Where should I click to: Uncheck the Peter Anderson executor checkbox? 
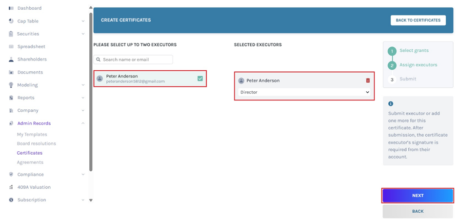[x=200, y=78]
